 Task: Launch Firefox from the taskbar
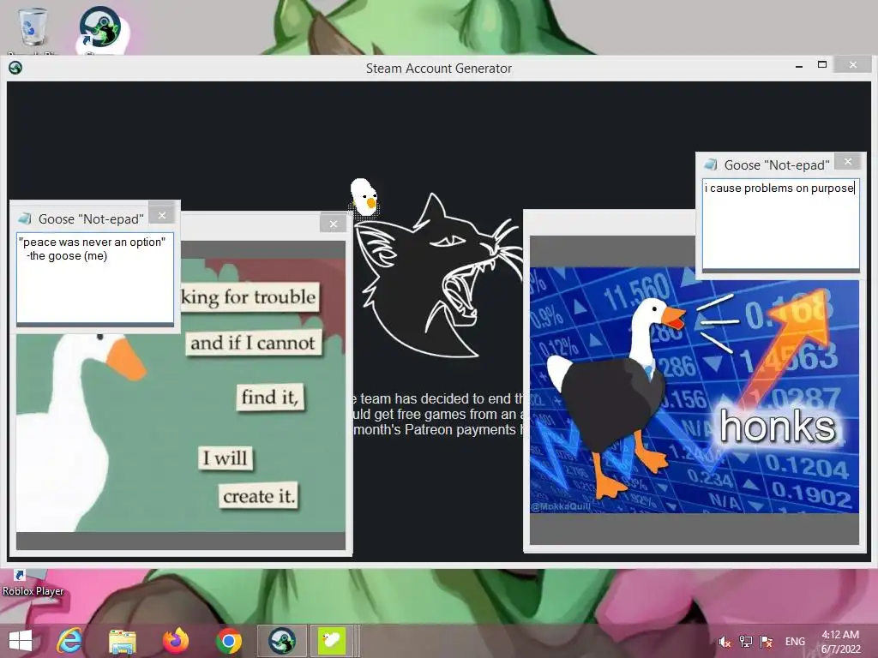click(x=175, y=641)
